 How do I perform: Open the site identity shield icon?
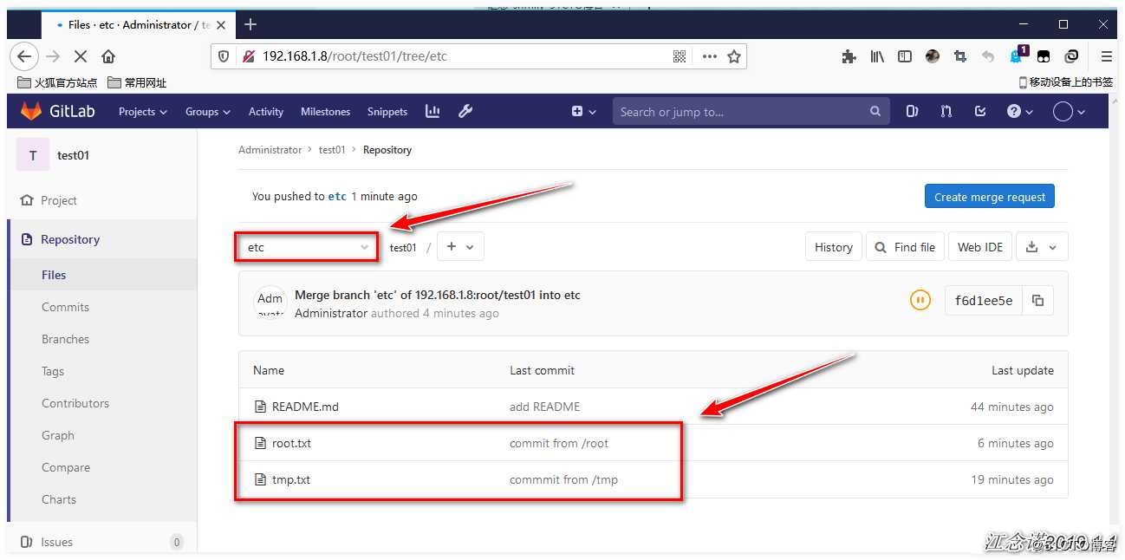point(224,56)
